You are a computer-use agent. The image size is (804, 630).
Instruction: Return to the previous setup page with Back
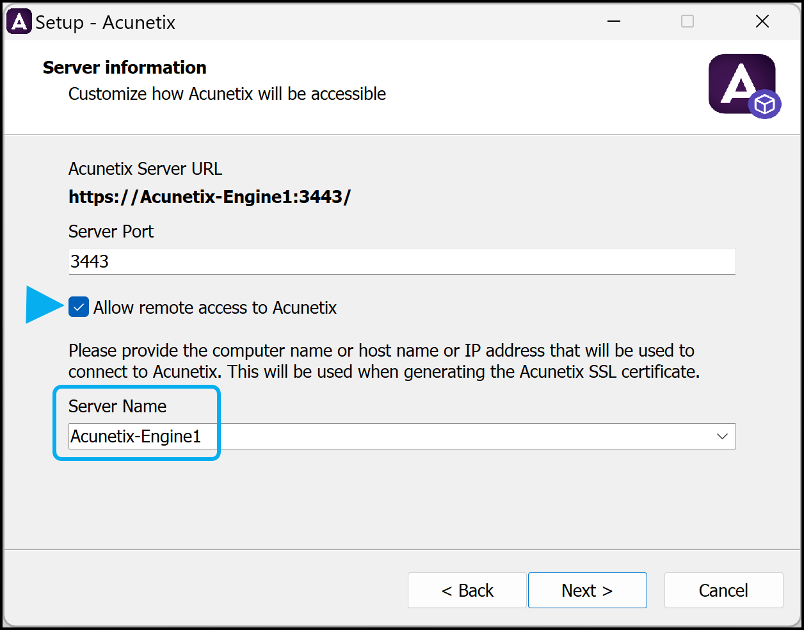[x=467, y=590]
